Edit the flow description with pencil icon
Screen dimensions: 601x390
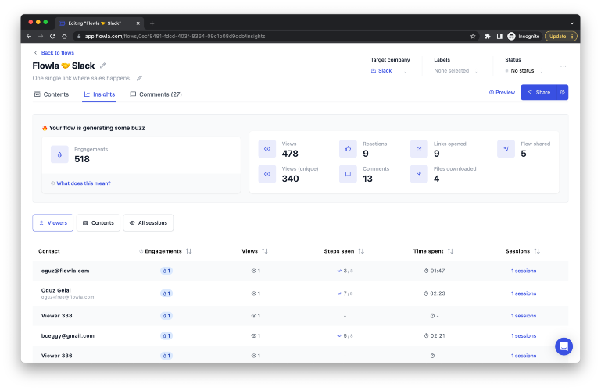click(x=140, y=78)
